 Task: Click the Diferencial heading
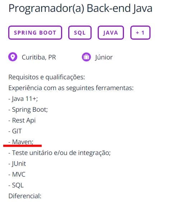tap(25, 196)
